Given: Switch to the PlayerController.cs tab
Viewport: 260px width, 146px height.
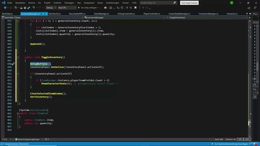Looking at the screenshot, I should (152, 14).
